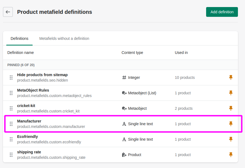245x168 pixels.
Task: Switch to the Definitions tab
Action: click(x=19, y=38)
